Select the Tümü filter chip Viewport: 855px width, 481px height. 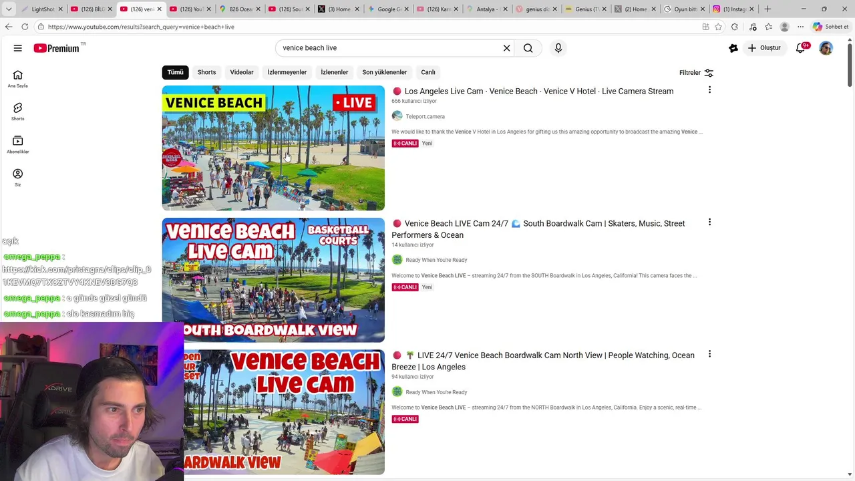point(175,72)
